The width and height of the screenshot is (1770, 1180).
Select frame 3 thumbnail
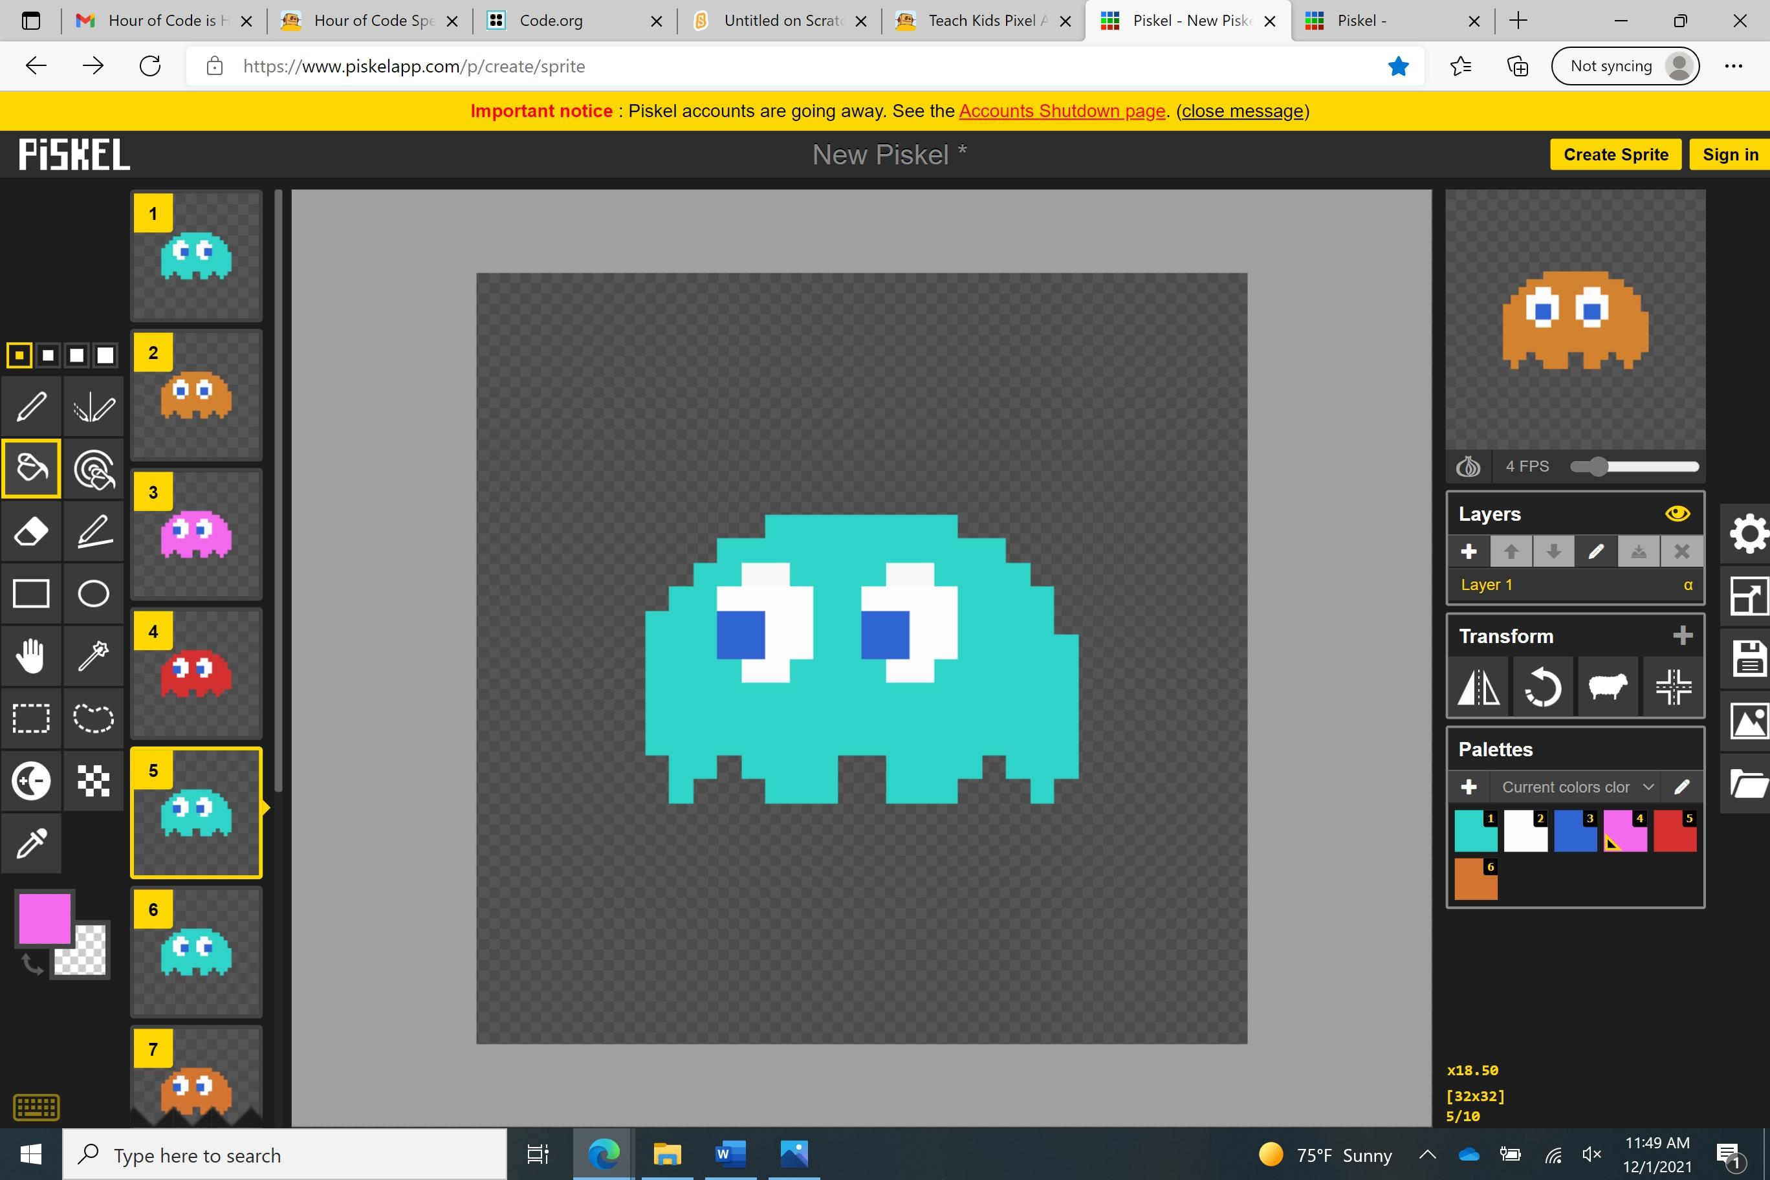pos(195,536)
